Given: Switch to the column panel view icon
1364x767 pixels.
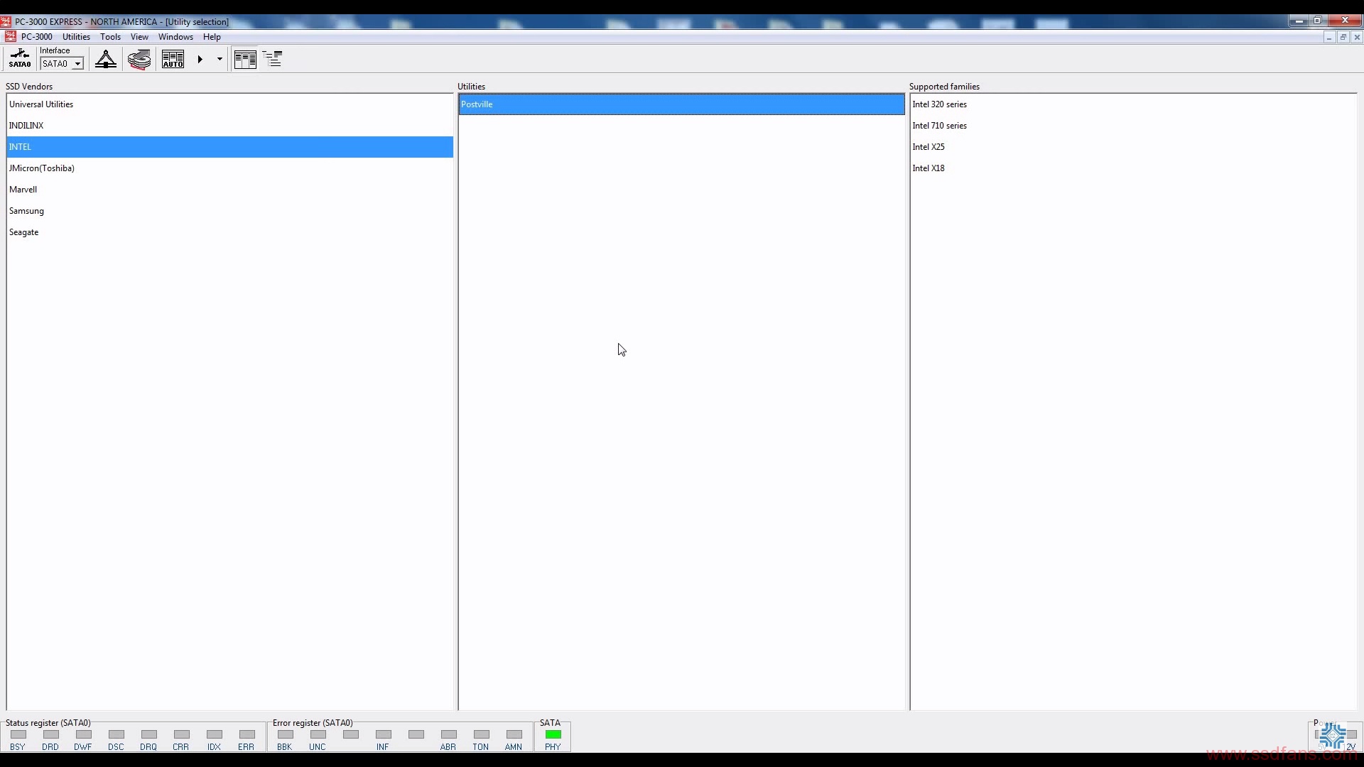Looking at the screenshot, I should pos(245,59).
